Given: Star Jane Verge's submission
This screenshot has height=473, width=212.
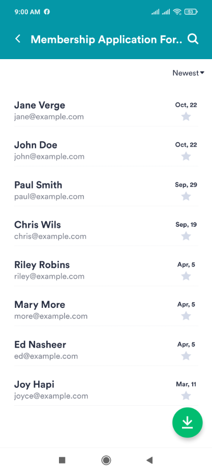Looking at the screenshot, I should click(186, 116).
